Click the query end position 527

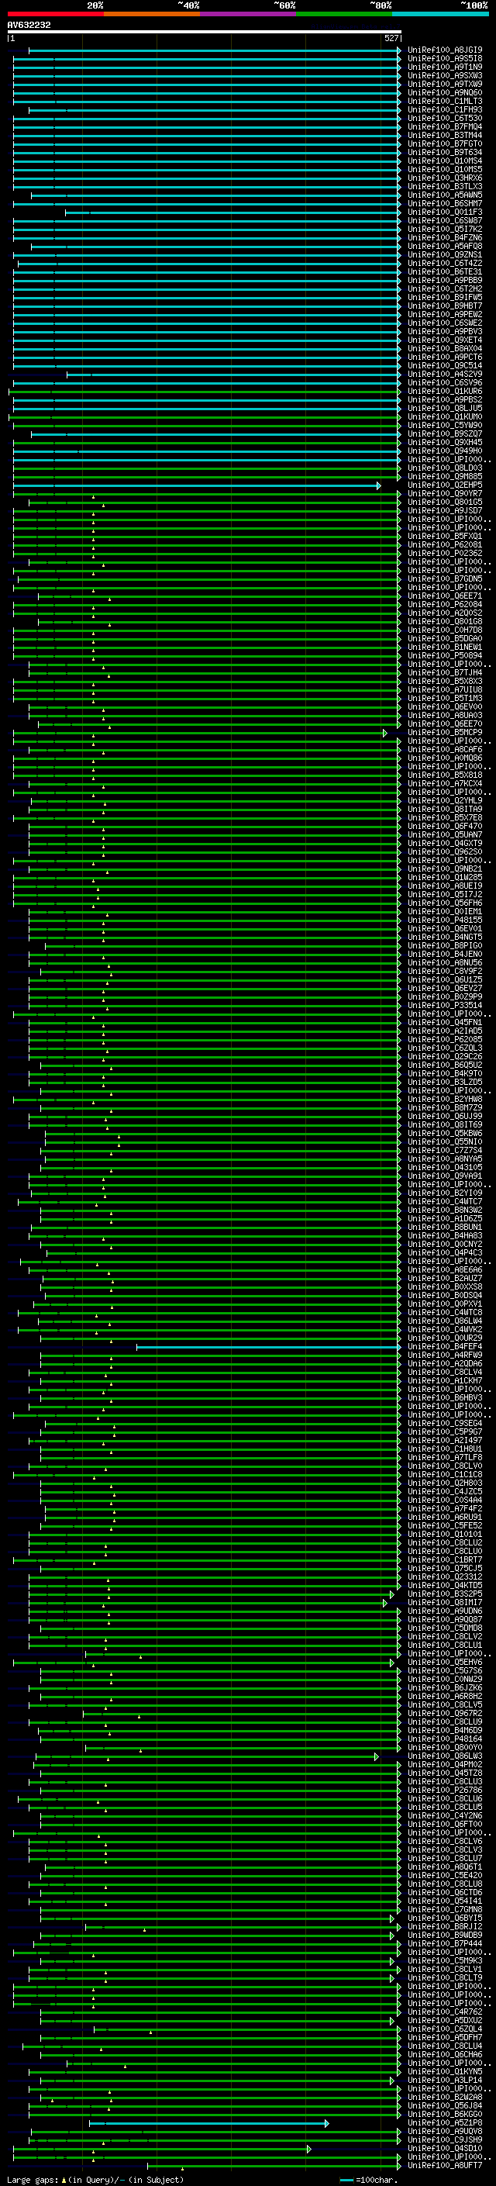391,38
